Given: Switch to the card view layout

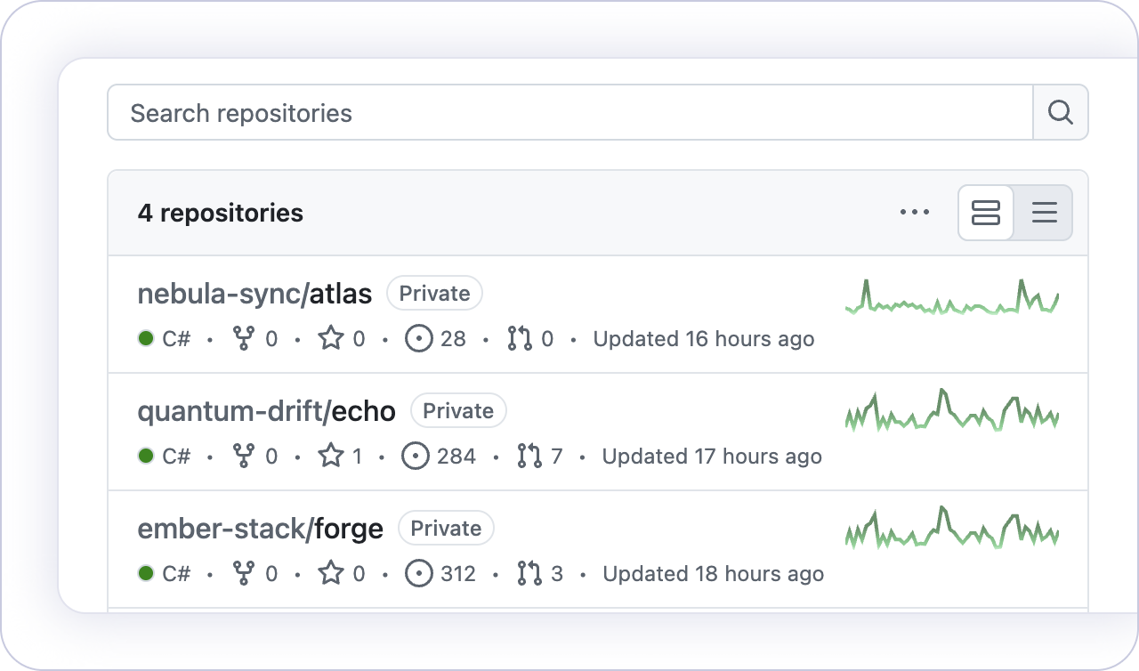Looking at the screenshot, I should pyautogui.click(x=986, y=213).
